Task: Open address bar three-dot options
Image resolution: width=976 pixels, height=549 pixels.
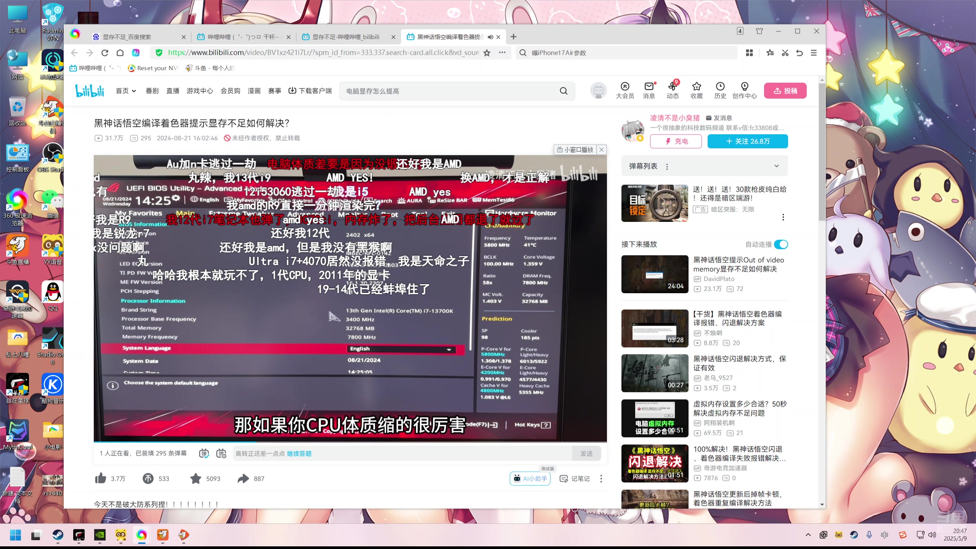Action: (502, 53)
